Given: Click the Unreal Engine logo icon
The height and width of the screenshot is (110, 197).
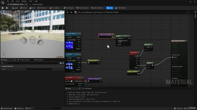Looking at the screenshot, I should point(3,2).
